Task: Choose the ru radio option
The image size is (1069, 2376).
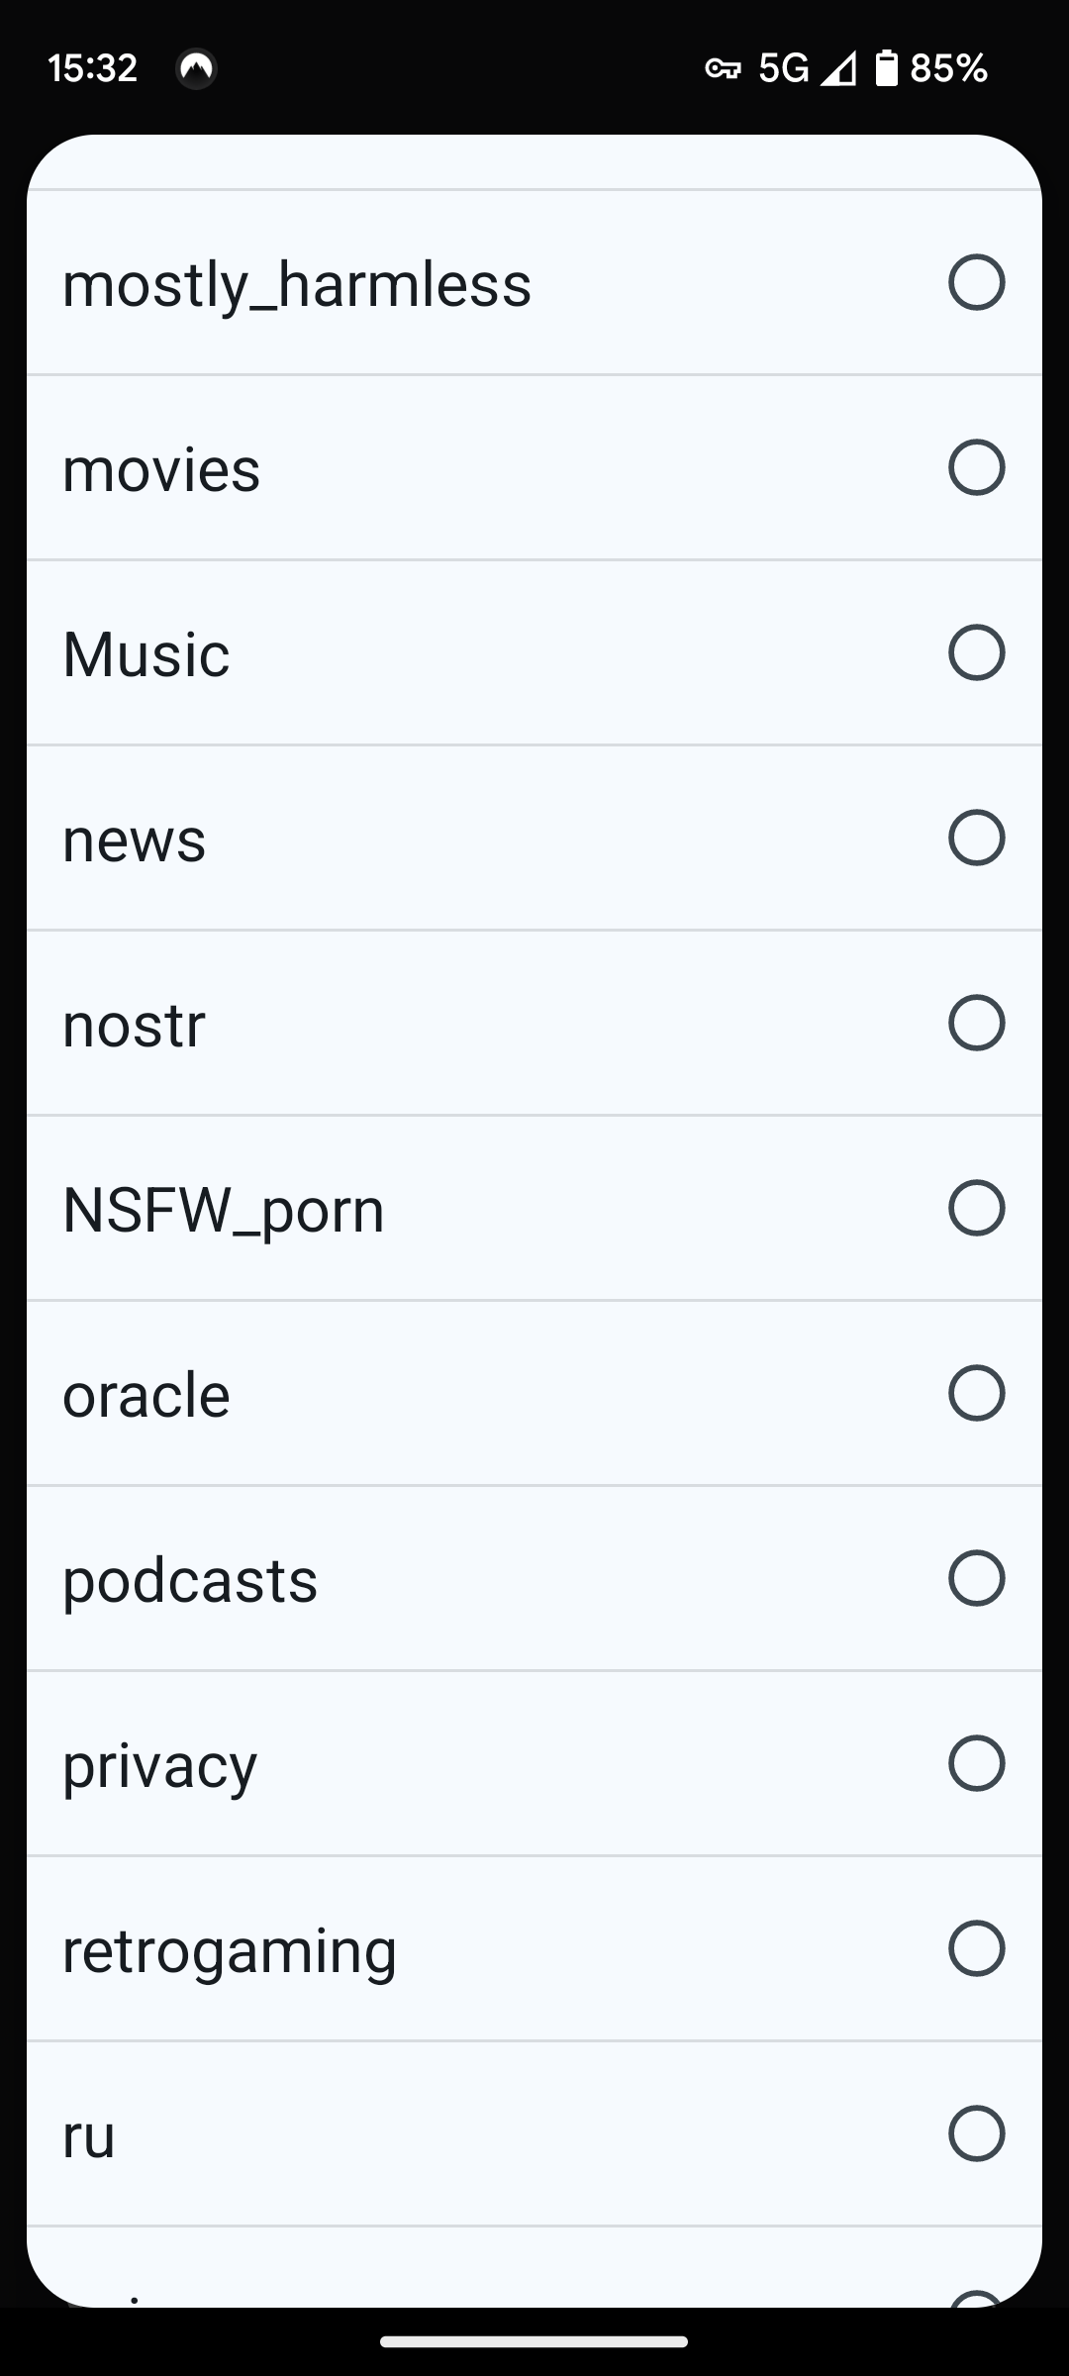Action: [x=976, y=2133]
